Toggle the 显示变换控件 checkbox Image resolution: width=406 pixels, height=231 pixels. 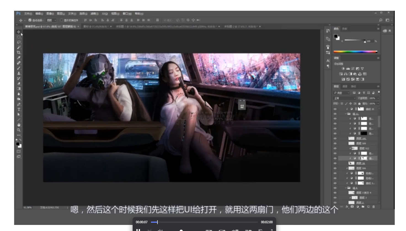62,20
